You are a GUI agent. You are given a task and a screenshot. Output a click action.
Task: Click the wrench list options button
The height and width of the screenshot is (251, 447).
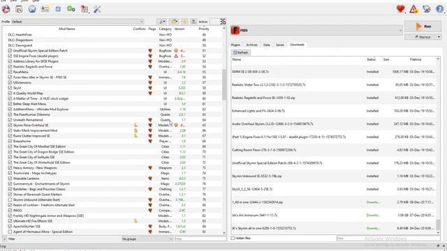coord(161,22)
